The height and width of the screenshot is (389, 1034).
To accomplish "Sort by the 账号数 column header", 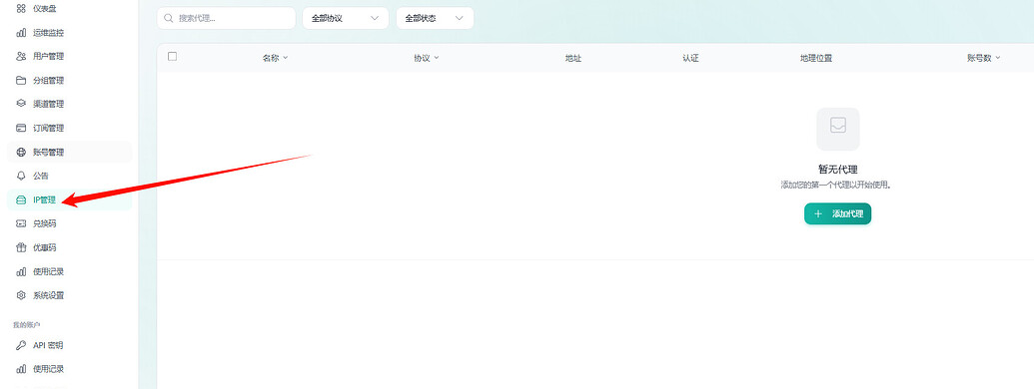I will pyautogui.click(x=983, y=58).
